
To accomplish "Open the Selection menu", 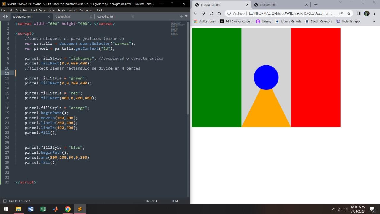I will pyautogui.click(x=22, y=10).
